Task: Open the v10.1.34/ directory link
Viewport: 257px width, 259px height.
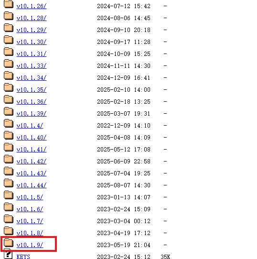Action: [x=32, y=78]
